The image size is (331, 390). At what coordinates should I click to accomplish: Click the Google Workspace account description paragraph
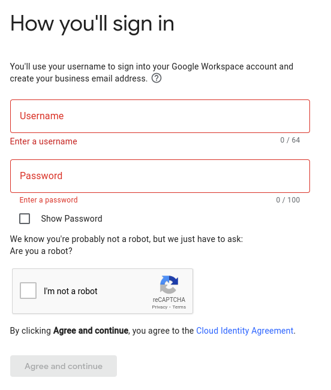(x=152, y=72)
